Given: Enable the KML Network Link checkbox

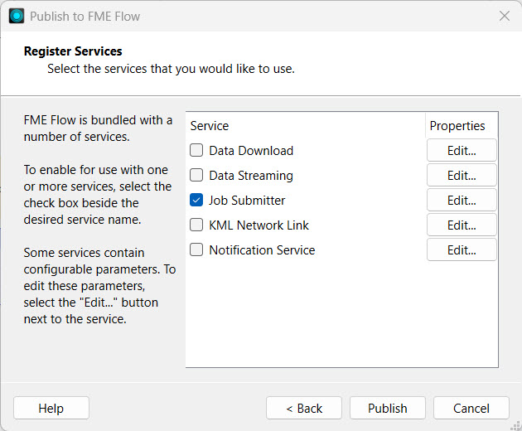Looking at the screenshot, I should click(196, 225).
